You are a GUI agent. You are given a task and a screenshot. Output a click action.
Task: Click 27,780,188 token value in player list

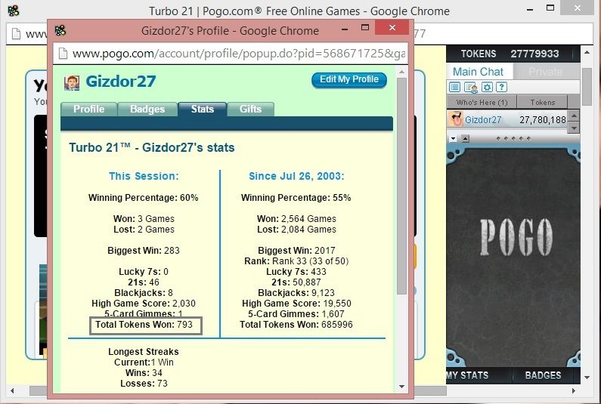(542, 120)
